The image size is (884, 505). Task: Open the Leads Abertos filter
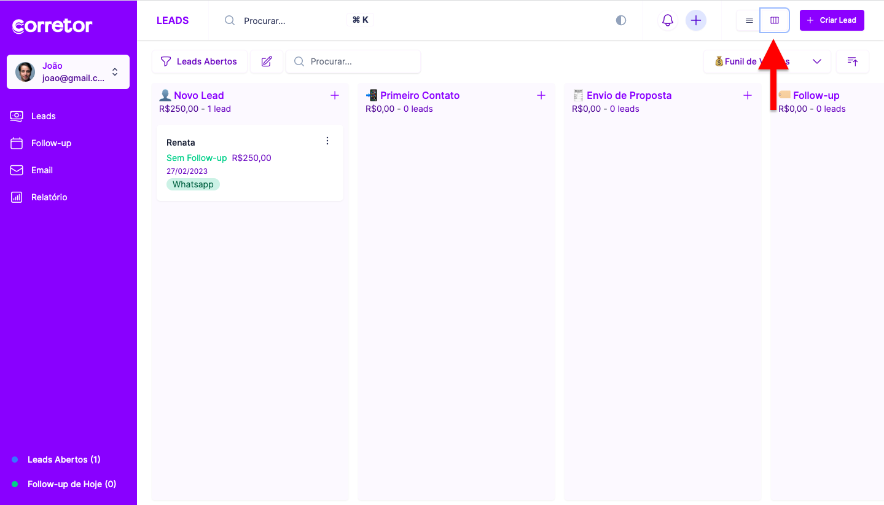[199, 61]
